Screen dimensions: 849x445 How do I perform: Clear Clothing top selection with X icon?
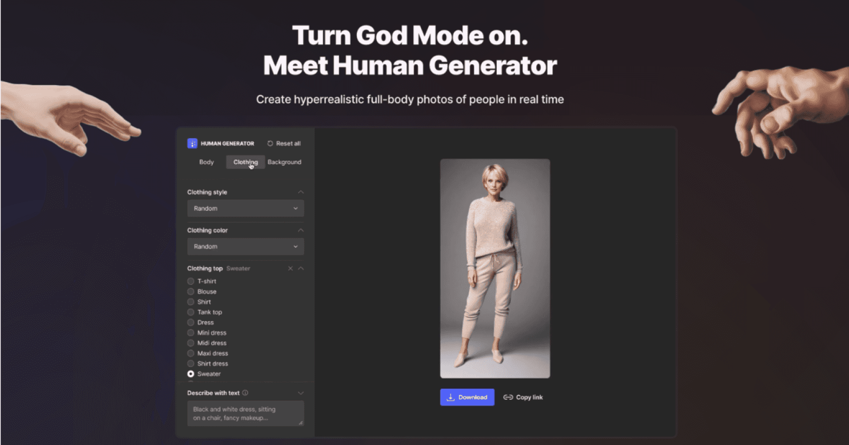[x=290, y=268]
